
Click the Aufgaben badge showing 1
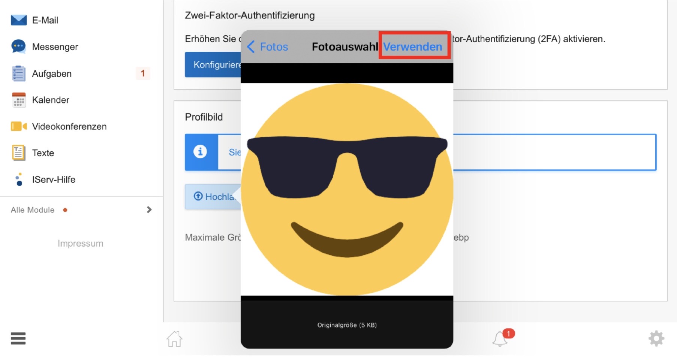pyautogui.click(x=142, y=73)
